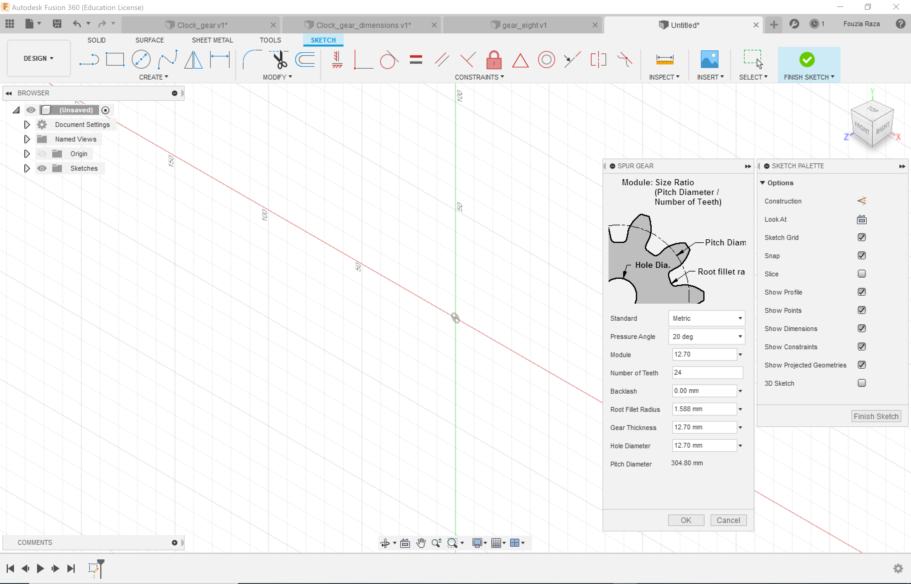Viewport: 911px width, 584px height.
Task: Select the Offset tool
Action: pyautogui.click(x=305, y=60)
